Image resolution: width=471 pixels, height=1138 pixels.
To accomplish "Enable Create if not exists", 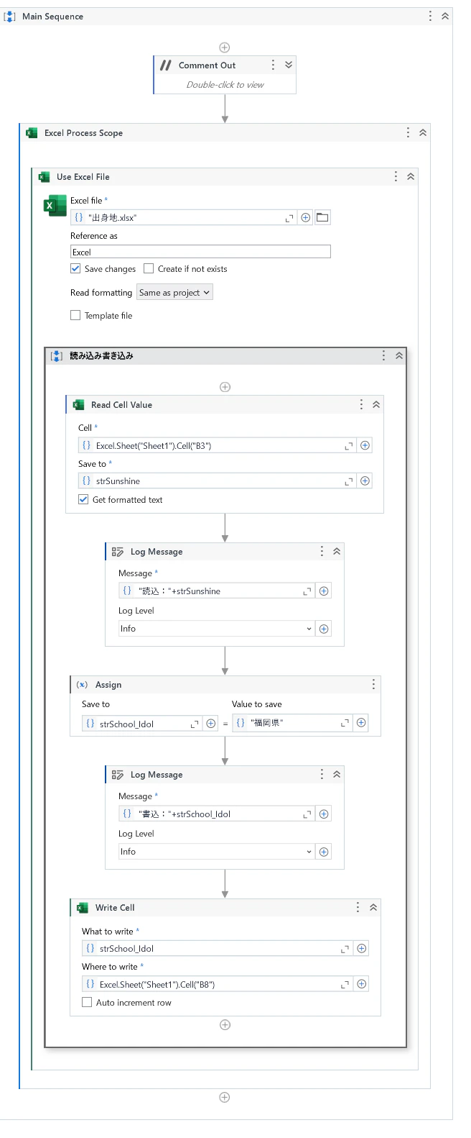I will pyautogui.click(x=149, y=268).
